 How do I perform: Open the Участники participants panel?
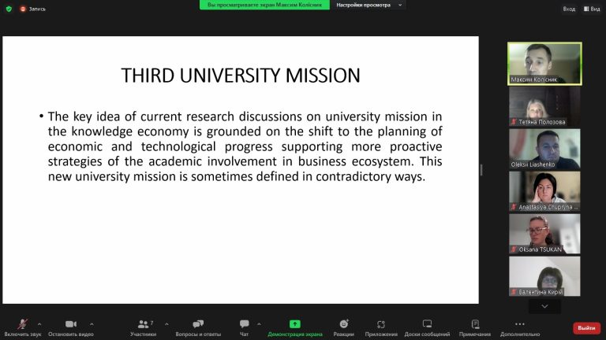[144, 327]
